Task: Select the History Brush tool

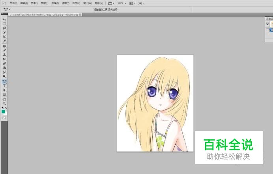Action: pyautogui.click(x=4, y=59)
